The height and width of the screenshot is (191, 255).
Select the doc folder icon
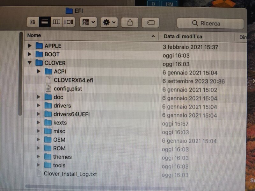[48, 97]
